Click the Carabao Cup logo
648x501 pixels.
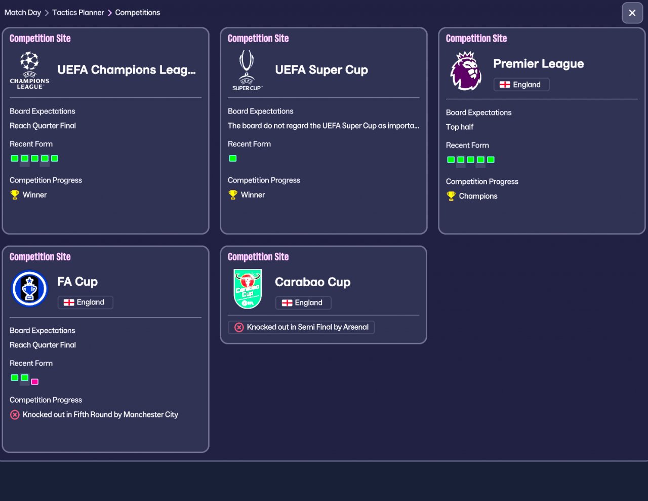(248, 289)
